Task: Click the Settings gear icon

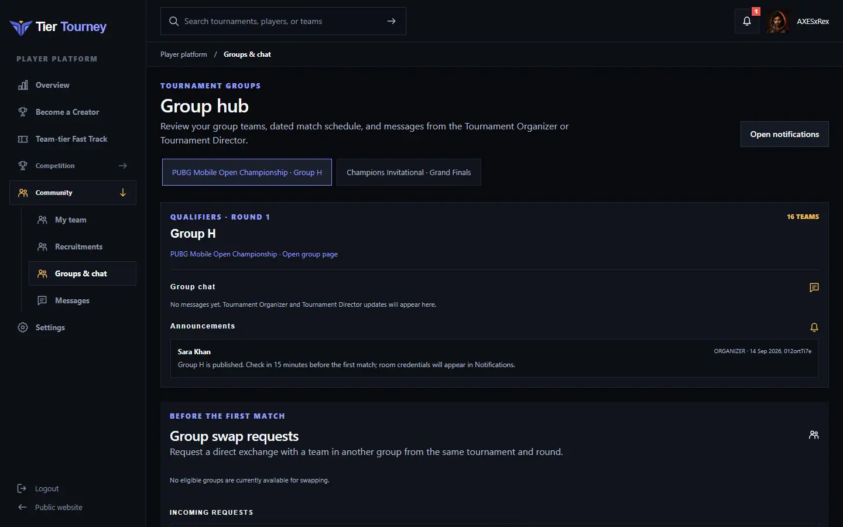Action: pos(23,327)
